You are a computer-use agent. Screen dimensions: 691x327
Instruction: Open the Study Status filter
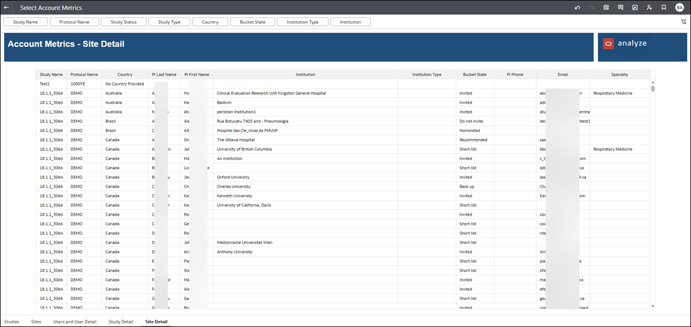124,22
